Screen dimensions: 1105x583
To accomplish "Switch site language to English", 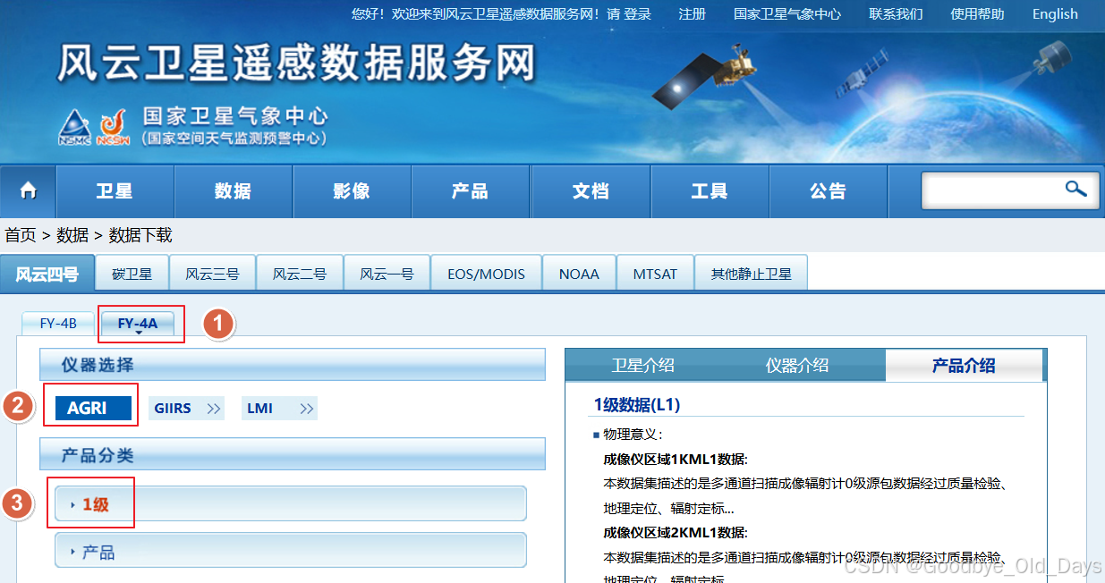I will click(1055, 14).
